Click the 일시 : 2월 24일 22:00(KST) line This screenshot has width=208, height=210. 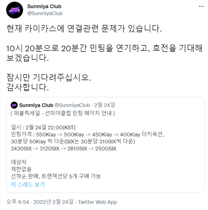pyautogui.click(x=43, y=127)
